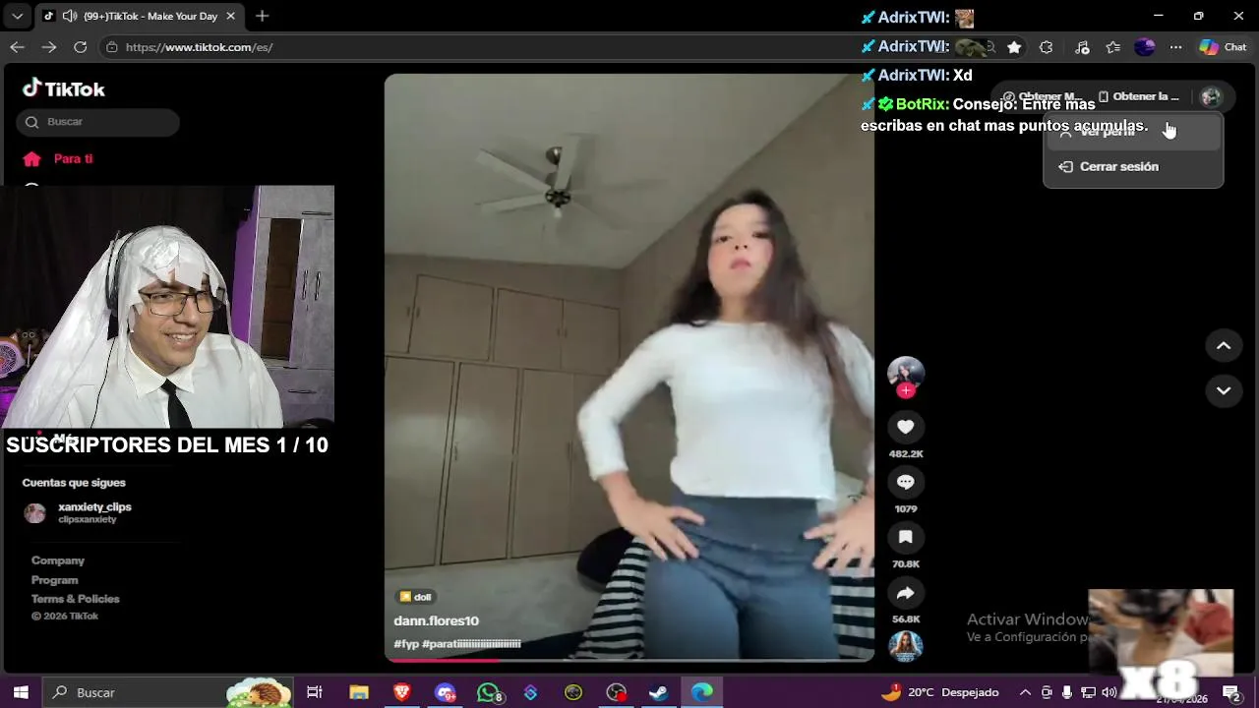Launch Brave browser from taskbar
This screenshot has height=708, width=1259.
click(401, 692)
